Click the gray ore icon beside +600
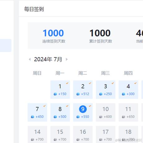The image size is (143, 143). (x=101, y=117)
